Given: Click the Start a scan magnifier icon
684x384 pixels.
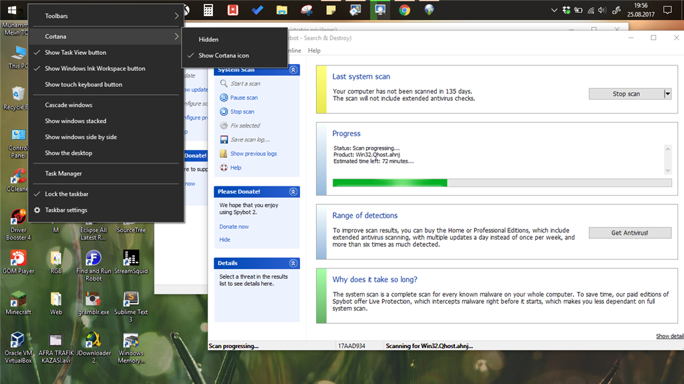Looking at the screenshot, I should (x=224, y=83).
